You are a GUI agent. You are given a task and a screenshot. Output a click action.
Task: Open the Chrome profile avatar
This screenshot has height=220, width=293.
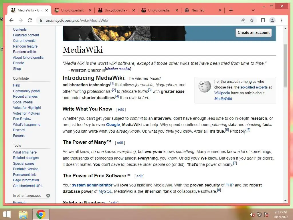click(272, 20)
